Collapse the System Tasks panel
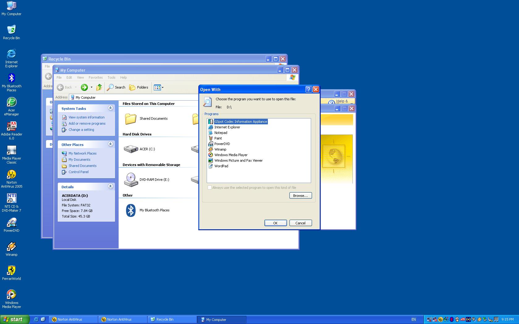The image size is (519, 324). pyautogui.click(x=110, y=108)
